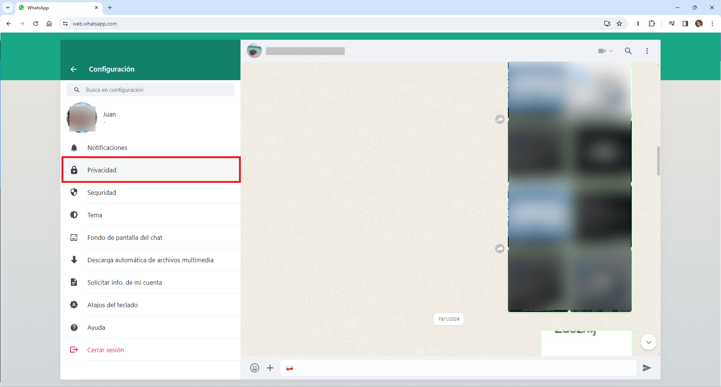Reload the web.whatsapp.com page
The width and height of the screenshot is (721, 387).
[x=36, y=24]
